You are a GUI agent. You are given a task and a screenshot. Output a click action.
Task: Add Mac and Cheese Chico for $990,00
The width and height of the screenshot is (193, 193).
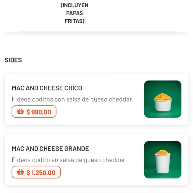[34, 112]
